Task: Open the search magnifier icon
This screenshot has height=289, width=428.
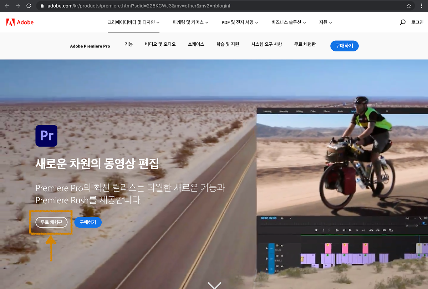Action: pyautogui.click(x=403, y=22)
